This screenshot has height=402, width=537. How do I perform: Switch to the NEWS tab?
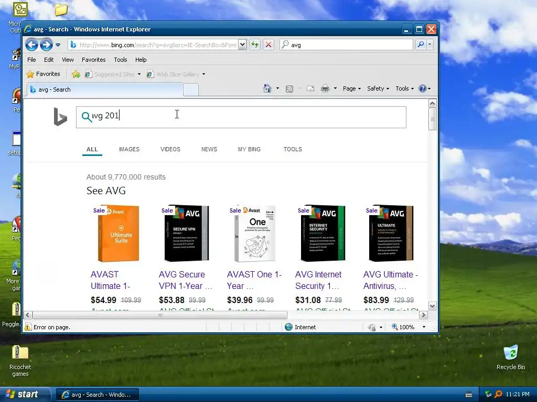[x=209, y=149]
